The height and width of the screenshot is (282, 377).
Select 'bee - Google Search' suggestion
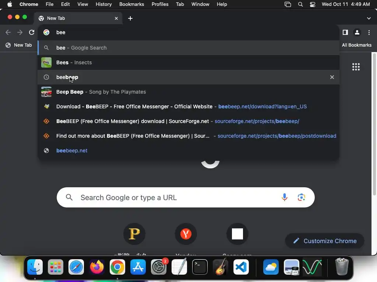(188, 48)
